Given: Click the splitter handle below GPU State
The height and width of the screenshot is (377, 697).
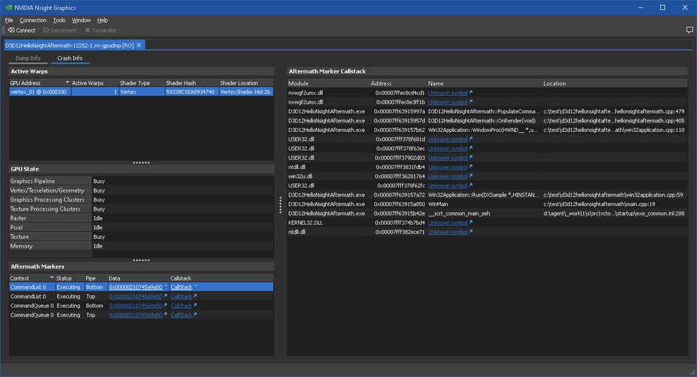Looking at the screenshot, I should (x=142, y=261).
